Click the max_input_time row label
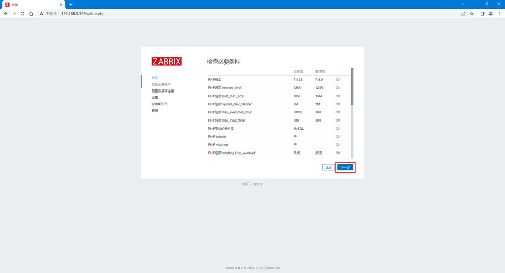This screenshot has width=505, height=273. click(x=227, y=120)
